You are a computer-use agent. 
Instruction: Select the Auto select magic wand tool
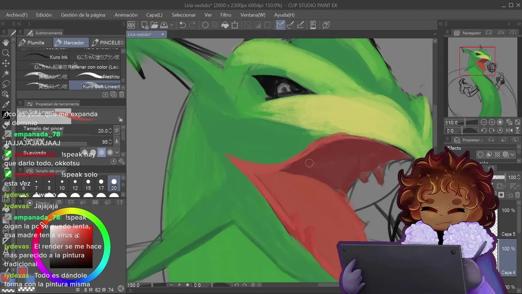(x=6, y=73)
